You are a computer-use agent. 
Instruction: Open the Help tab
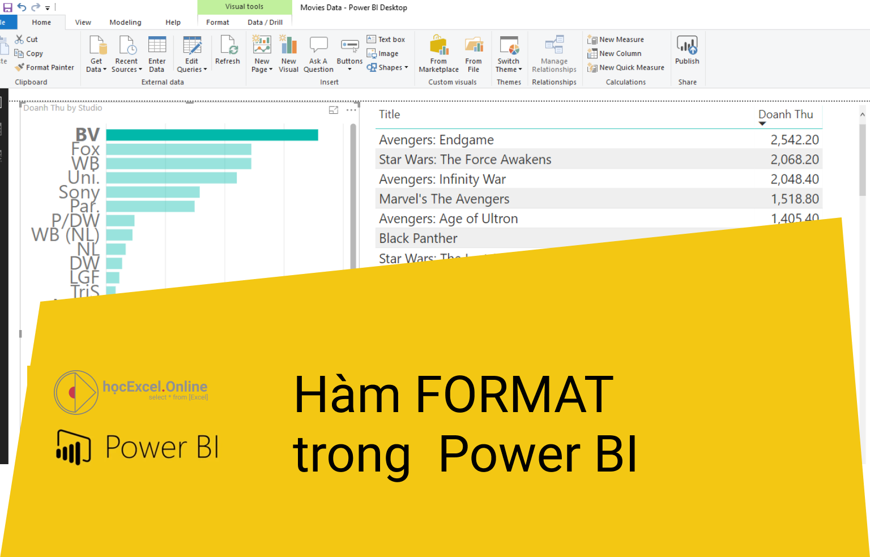point(173,22)
